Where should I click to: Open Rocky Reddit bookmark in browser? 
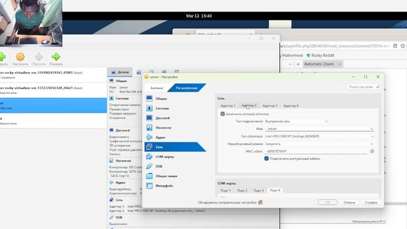[x=321, y=55]
